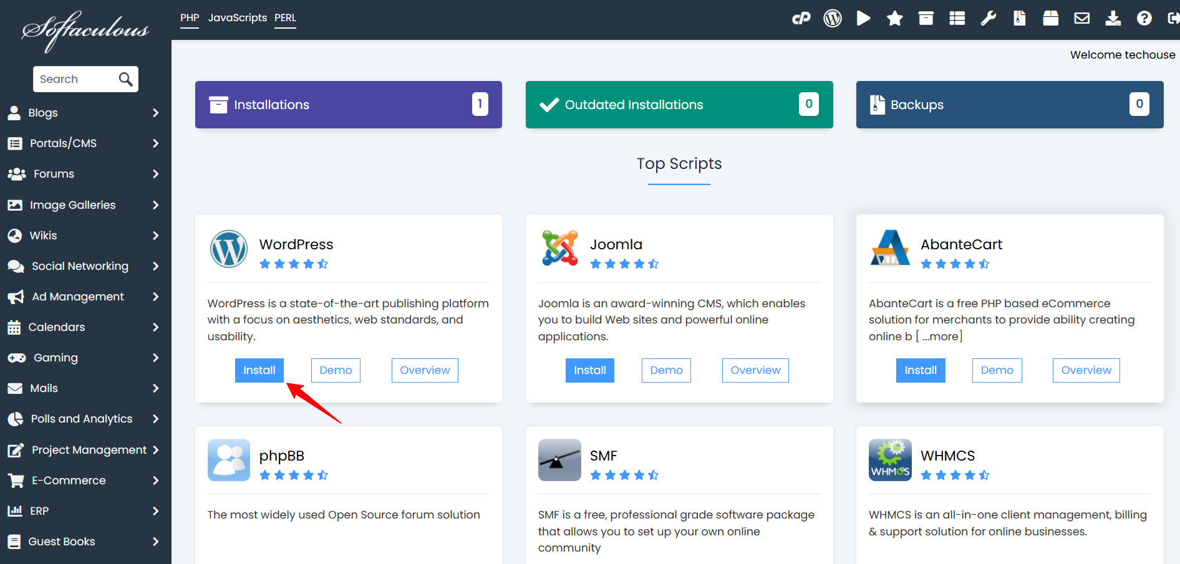Expand the Polls and Analytics chevron

coord(155,419)
